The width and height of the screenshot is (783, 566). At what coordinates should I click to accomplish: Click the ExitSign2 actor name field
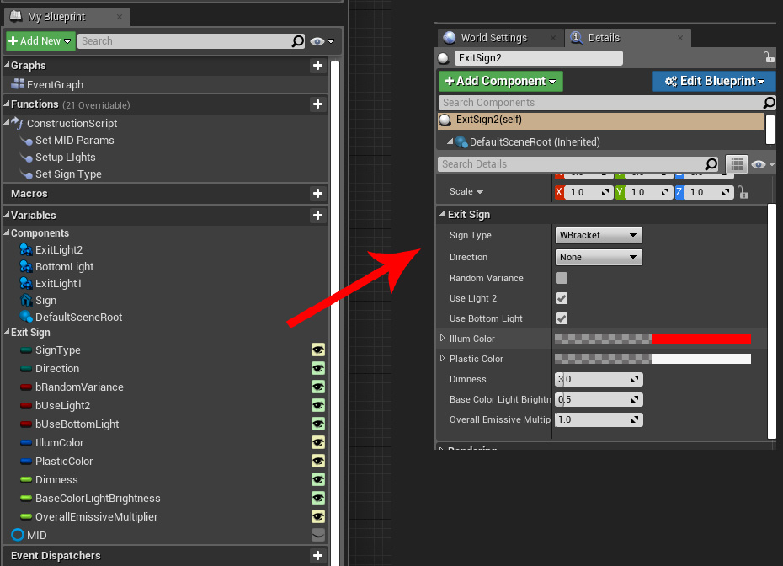538,58
